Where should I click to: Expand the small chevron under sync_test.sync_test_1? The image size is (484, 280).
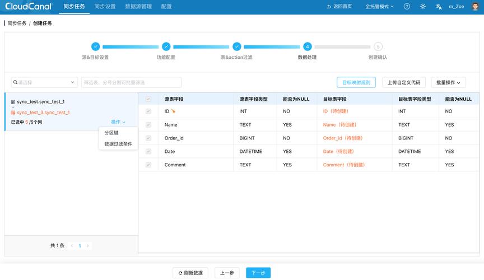pyautogui.click(x=13, y=108)
